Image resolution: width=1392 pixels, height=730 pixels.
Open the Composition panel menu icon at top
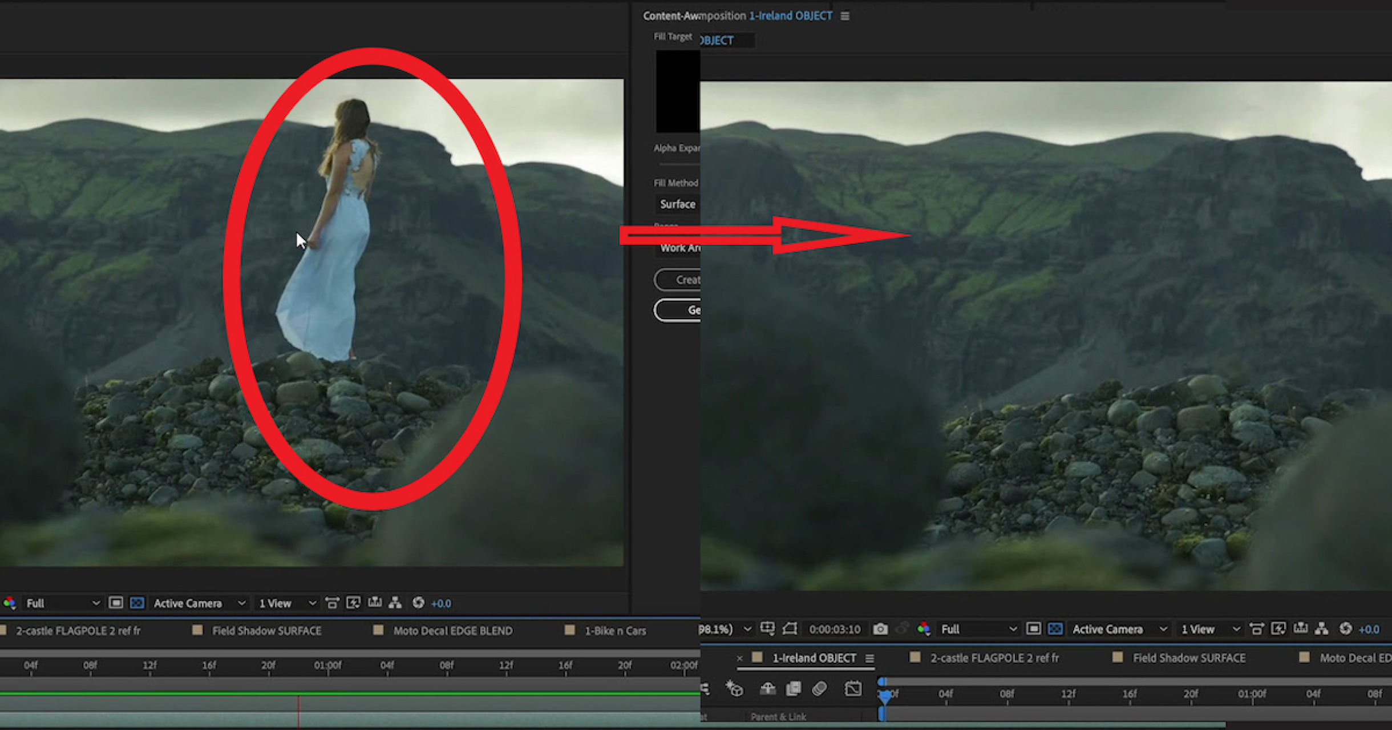[845, 16]
